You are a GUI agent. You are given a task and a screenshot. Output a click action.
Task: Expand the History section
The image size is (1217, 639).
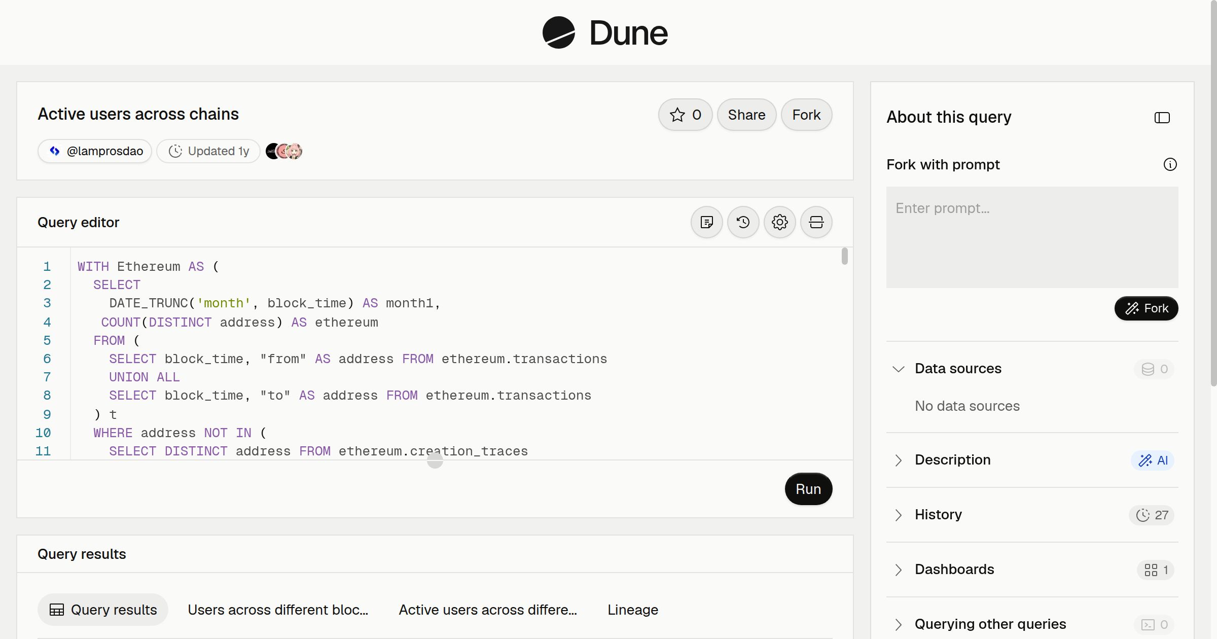pos(899,515)
